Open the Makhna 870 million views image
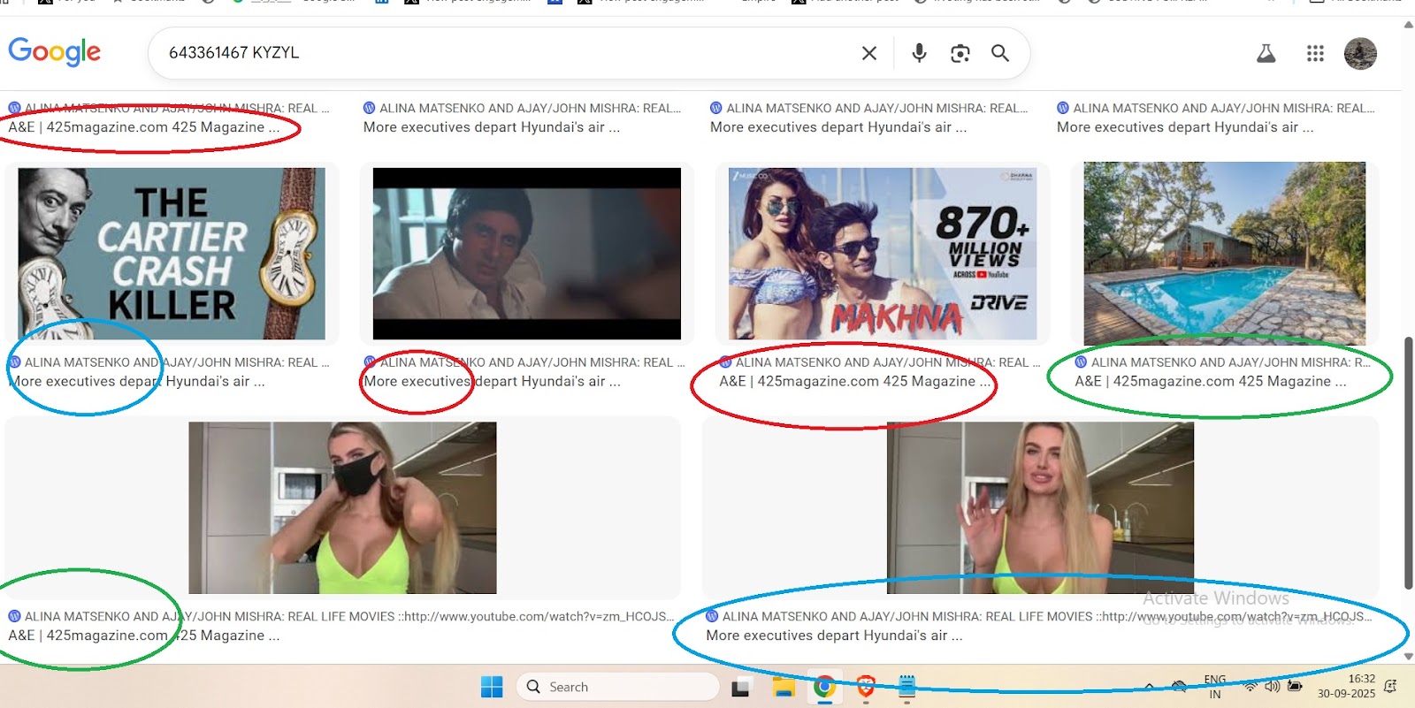The width and height of the screenshot is (1415, 708). (x=882, y=254)
